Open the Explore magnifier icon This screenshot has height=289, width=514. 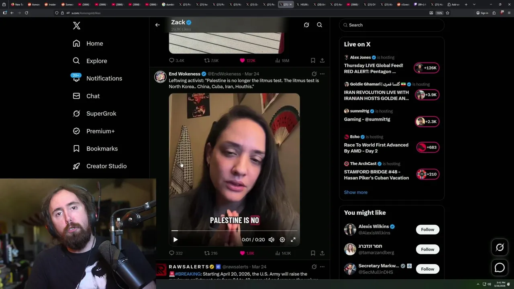tap(76, 61)
